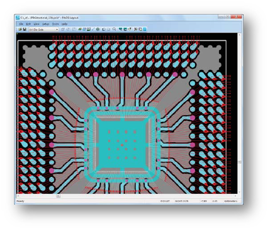Viewport: 270px width, 231px height.
Task: Open the File menu
Action: [21, 24]
